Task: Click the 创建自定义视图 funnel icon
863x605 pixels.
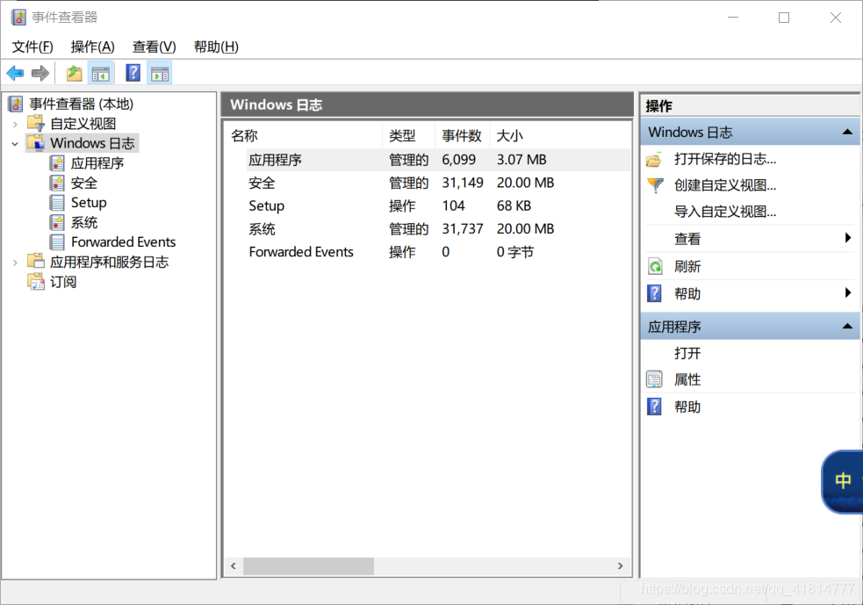Action: click(655, 185)
